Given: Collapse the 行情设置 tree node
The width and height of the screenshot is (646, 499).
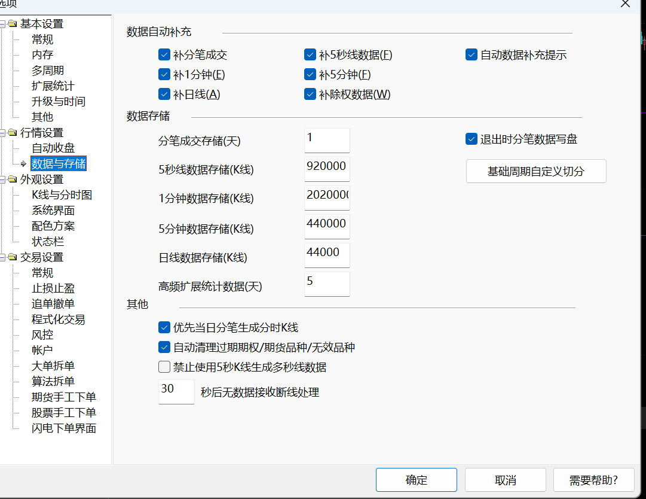Looking at the screenshot, I should (x=2, y=133).
